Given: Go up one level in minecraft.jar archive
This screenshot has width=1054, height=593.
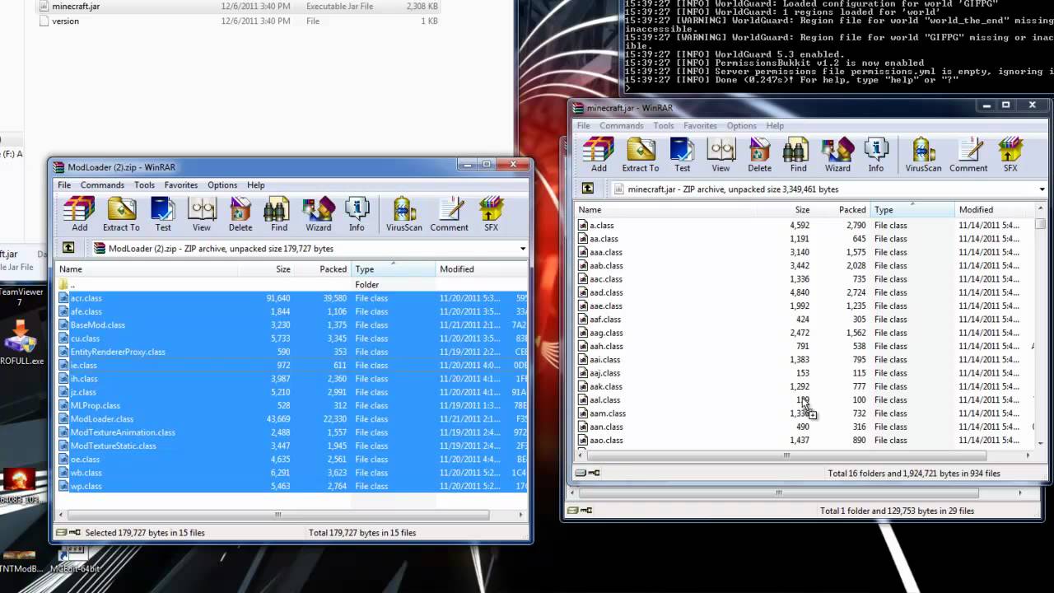Looking at the screenshot, I should pyautogui.click(x=588, y=189).
